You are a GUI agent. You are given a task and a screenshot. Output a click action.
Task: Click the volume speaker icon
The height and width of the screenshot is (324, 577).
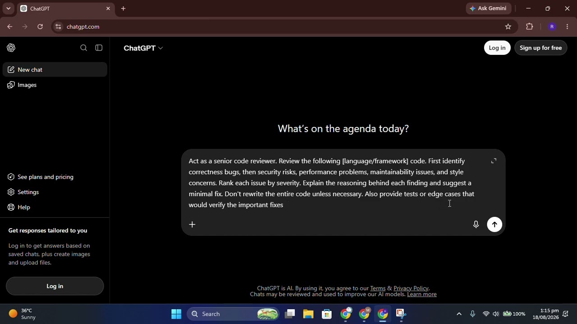[x=496, y=314]
